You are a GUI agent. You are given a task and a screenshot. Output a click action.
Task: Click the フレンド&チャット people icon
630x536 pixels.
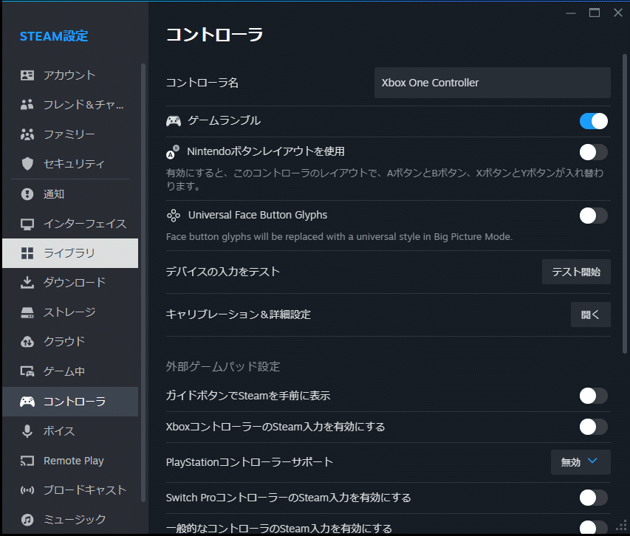(x=27, y=104)
